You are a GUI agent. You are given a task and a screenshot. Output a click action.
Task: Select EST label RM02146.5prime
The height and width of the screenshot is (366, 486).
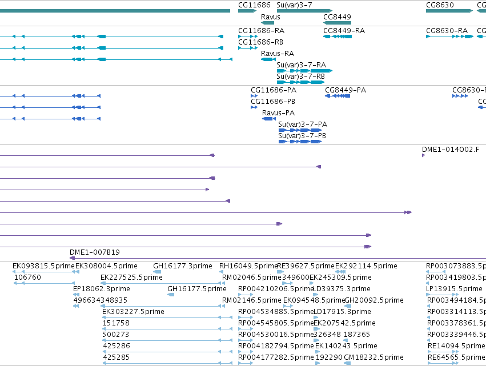[252, 300]
